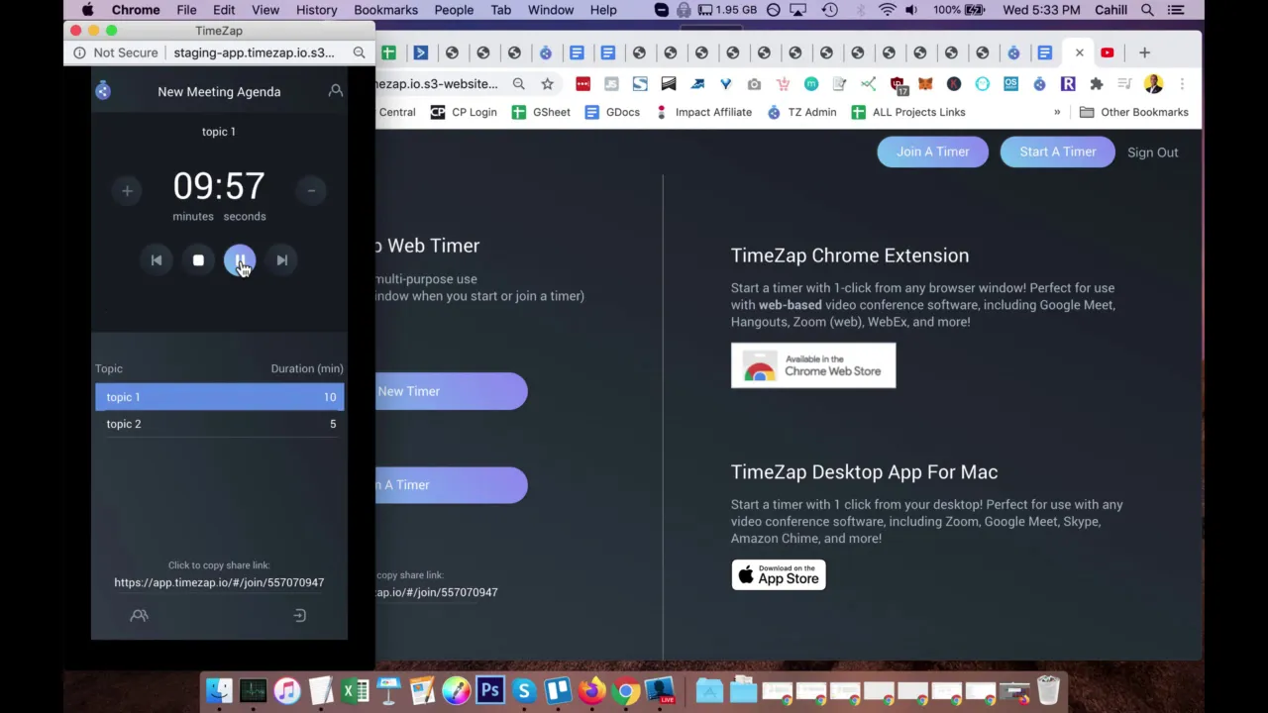This screenshot has width=1268, height=713.
Task: Open Spotlight search in menu bar
Action: (x=1147, y=10)
